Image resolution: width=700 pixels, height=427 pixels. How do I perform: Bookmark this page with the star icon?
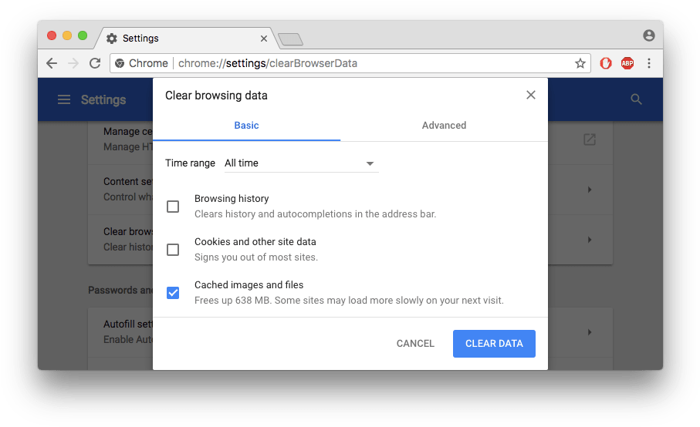click(x=580, y=63)
